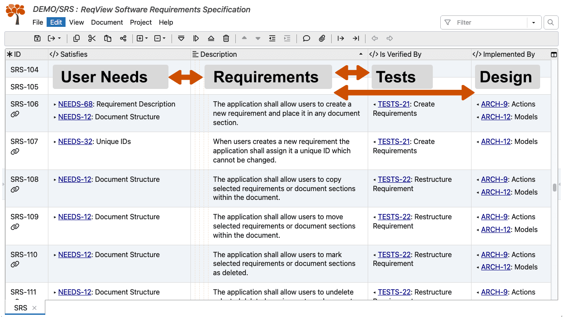Open the search magnifier in the filter bar
Screen dimensions: 563x317
(x=551, y=22)
